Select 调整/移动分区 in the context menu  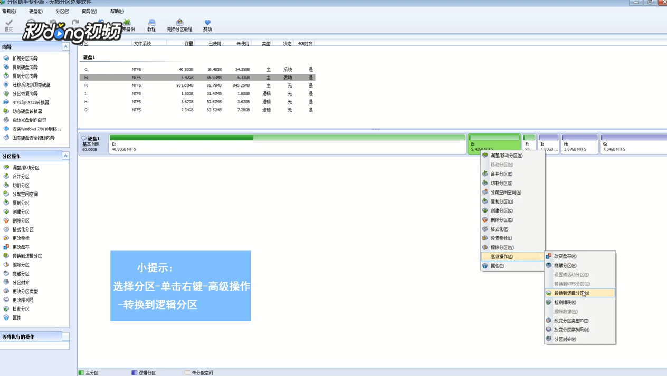pyautogui.click(x=512, y=156)
